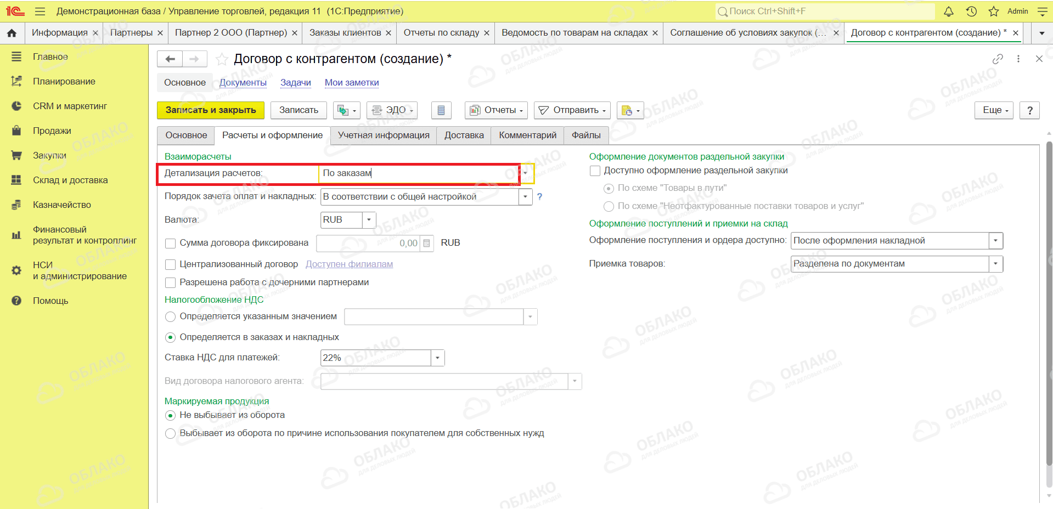Open the Отправить dropdown menu
The width and height of the screenshot is (1053, 509).
point(572,110)
